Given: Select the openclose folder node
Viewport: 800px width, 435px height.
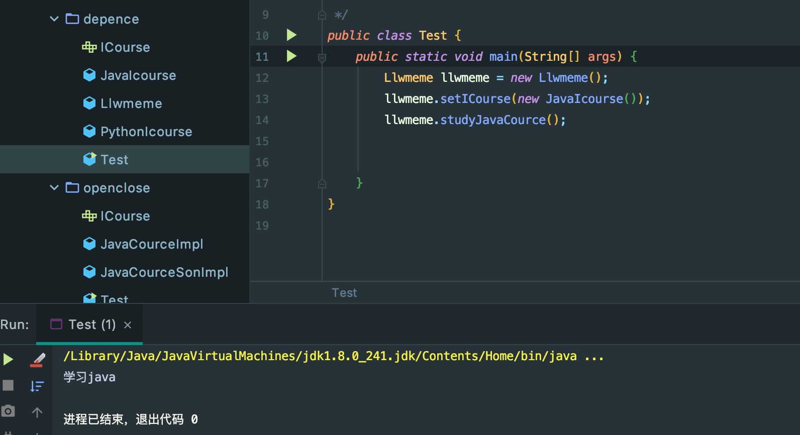Looking at the screenshot, I should [x=117, y=188].
